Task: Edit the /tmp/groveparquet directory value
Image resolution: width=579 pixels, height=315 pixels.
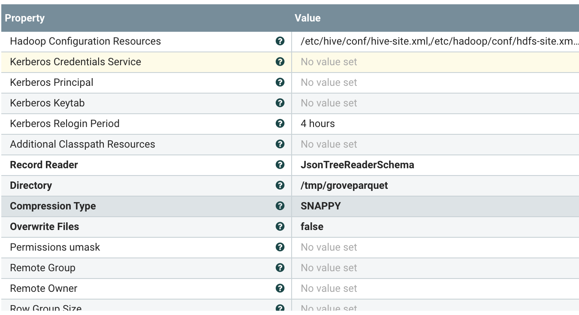Action: [344, 185]
